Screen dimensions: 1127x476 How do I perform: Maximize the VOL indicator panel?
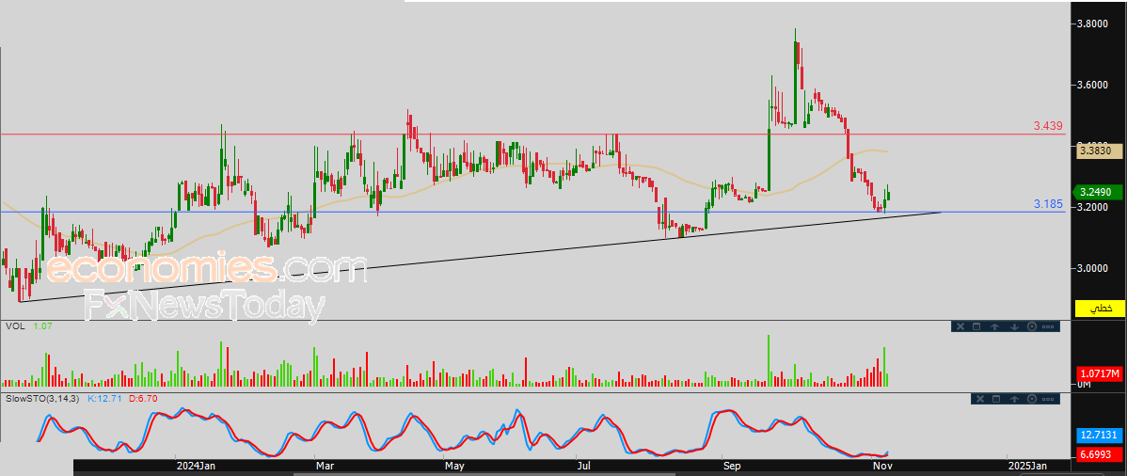coord(976,326)
